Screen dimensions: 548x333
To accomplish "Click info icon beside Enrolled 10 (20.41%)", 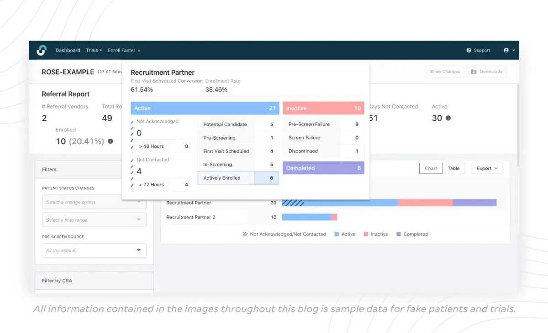I will (110, 141).
